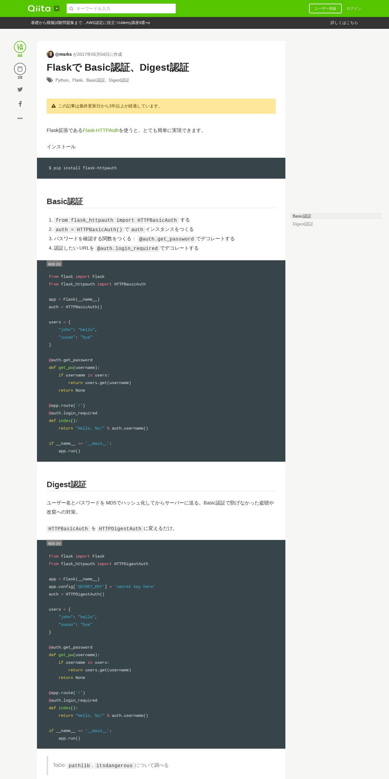
Task: Select the Python tag
Action: pos(62,80)
